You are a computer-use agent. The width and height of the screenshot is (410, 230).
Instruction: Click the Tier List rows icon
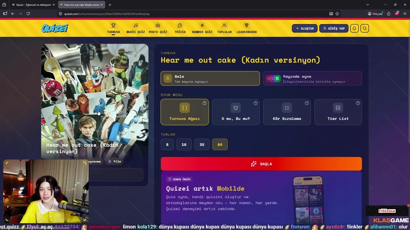[x=338, y=108]
